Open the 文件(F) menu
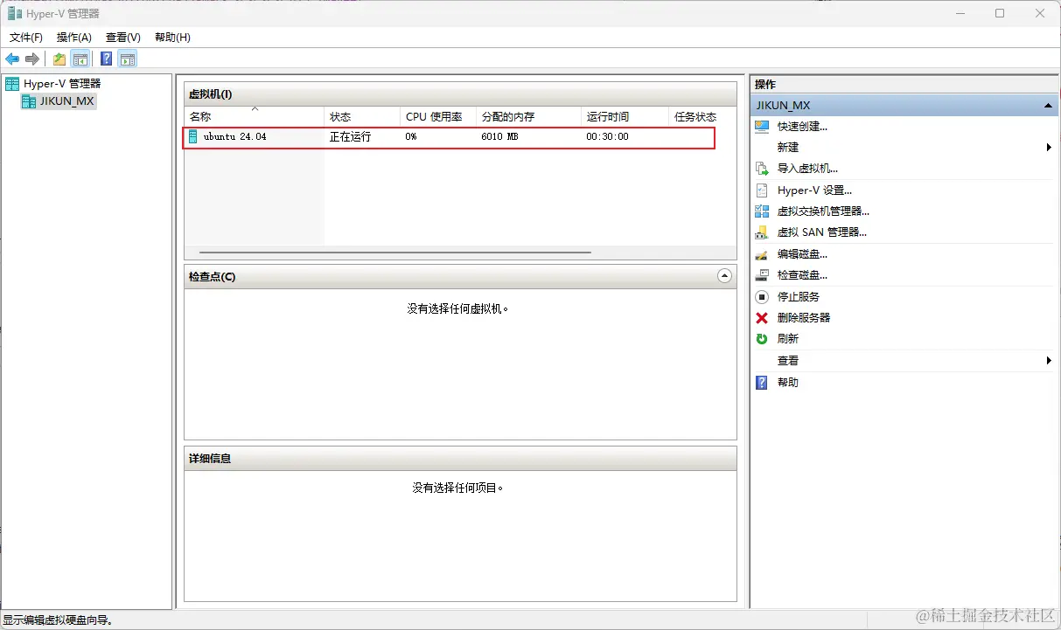This screenshot has width=1061, height=630. click(x=26, y=38)
